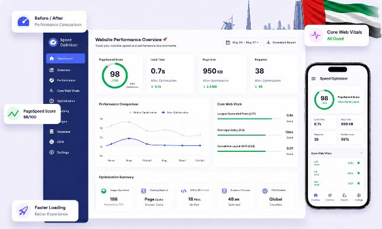Open the hamburger menu on phone
Viewport: 382px width, 229px height.
[x=314, y=79]
